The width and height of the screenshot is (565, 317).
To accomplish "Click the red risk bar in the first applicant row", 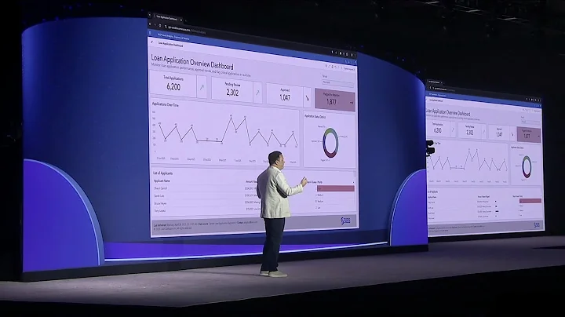I will [336, 188].
